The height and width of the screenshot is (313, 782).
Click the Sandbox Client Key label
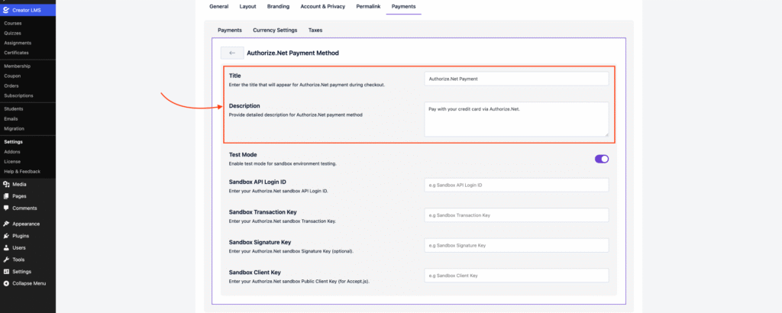[x=255, y=273]
